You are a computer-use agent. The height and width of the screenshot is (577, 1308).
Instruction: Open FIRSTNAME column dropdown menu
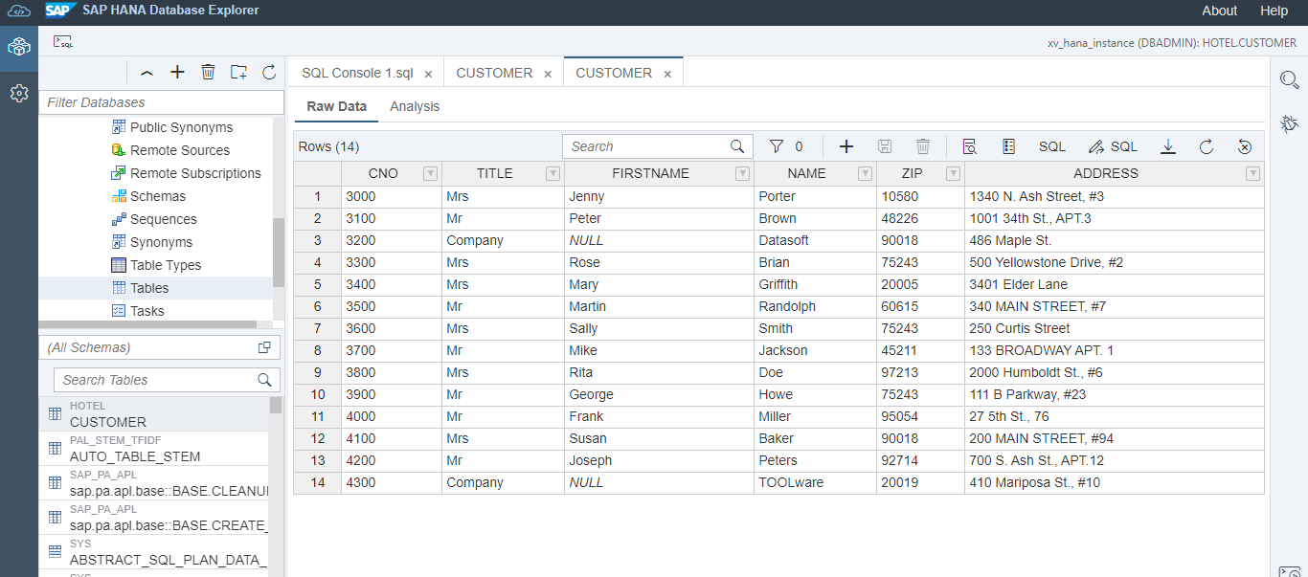[x=742, y=173]
